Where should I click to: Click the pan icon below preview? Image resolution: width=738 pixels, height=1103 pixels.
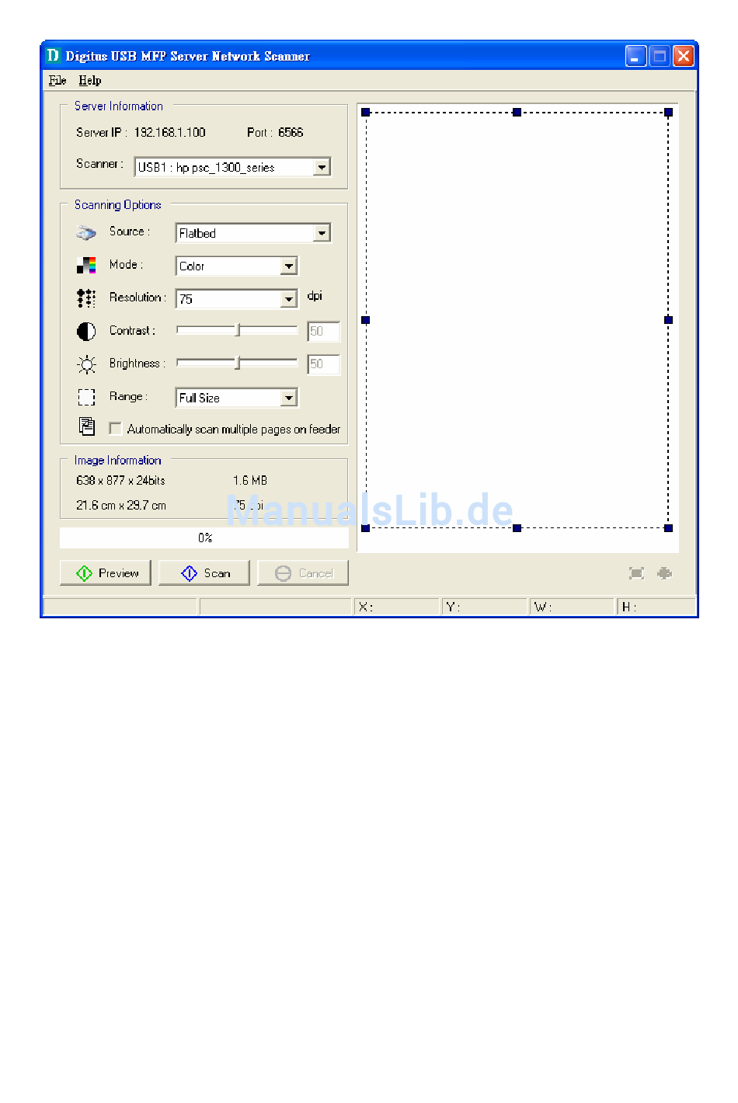coord(664,573)
